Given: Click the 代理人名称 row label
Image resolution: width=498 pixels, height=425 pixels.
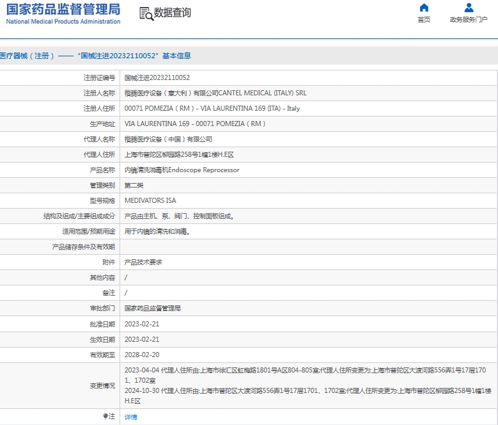Looking at the screenshot, I should point(99,140).
